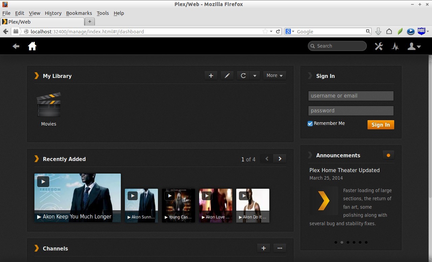Click the green leaf addon icon

[400, 31]
